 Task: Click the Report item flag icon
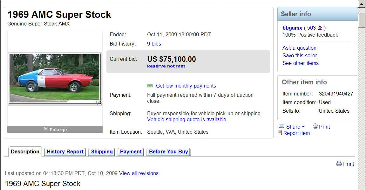(280, 132)
